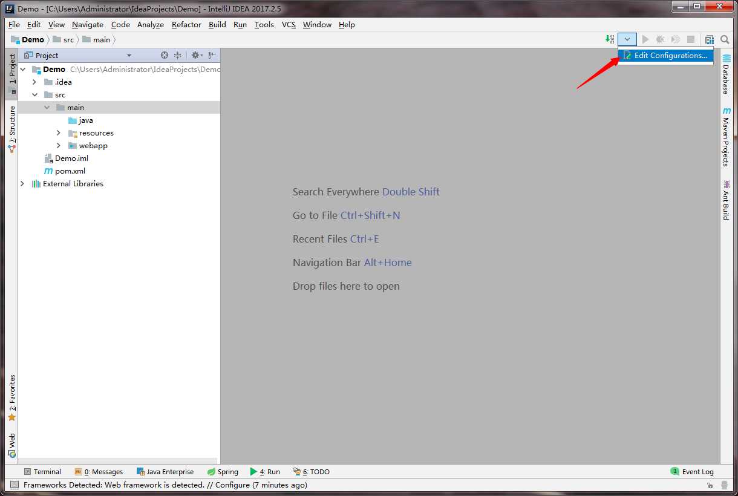738x496 pixels.
Task: Expand the webapp folder
Action: [59, 145]
